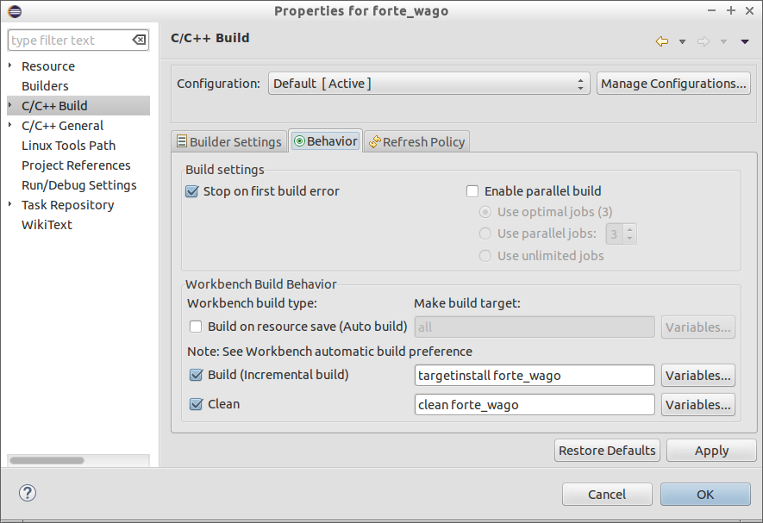Click the clear filter icon in filter box
Image resolution: width=763 pixels, height=523 pixels.
(x=139, y=40)
